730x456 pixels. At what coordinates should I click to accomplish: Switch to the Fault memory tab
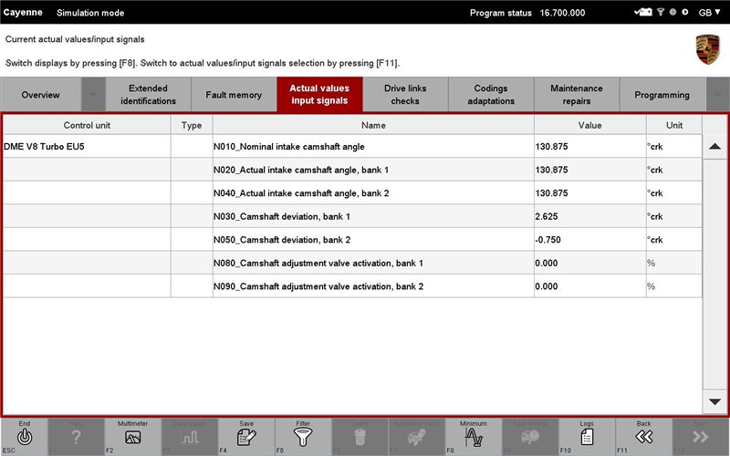pyautogui.click(x=234, y=95)
